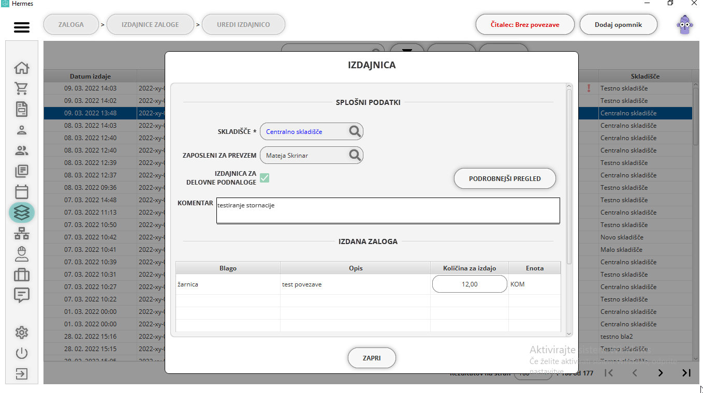Click Malo skladišče cell

tap(645, 250)
